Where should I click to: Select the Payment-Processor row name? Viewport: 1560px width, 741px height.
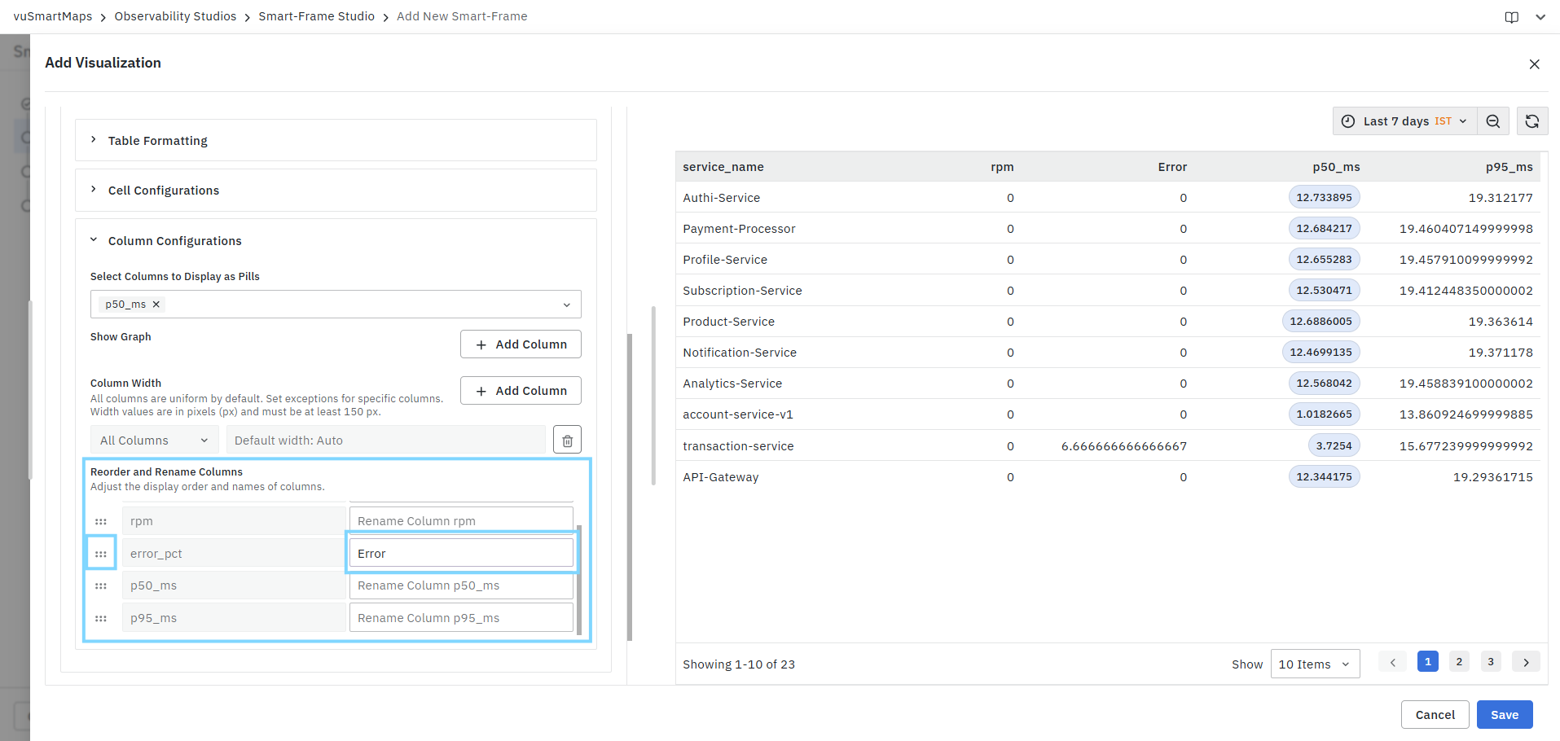(739, 229)
